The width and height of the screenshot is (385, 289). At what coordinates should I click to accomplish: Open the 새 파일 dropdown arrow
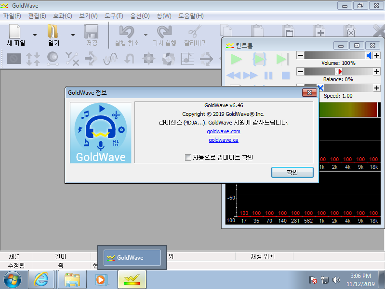35,35
